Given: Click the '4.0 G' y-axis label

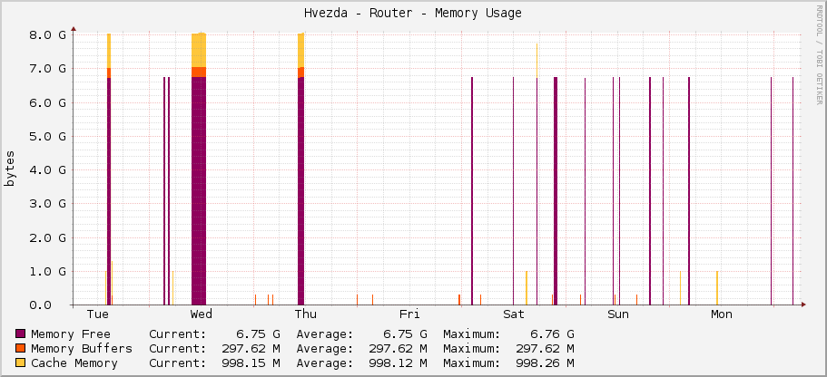Looking at the screenshot, I should pos(47,169).
